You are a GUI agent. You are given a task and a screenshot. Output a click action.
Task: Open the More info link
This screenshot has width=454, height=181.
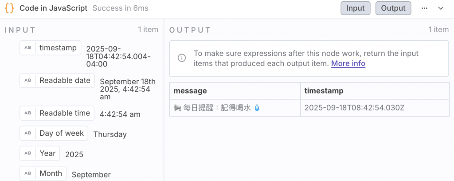point(348,63)
